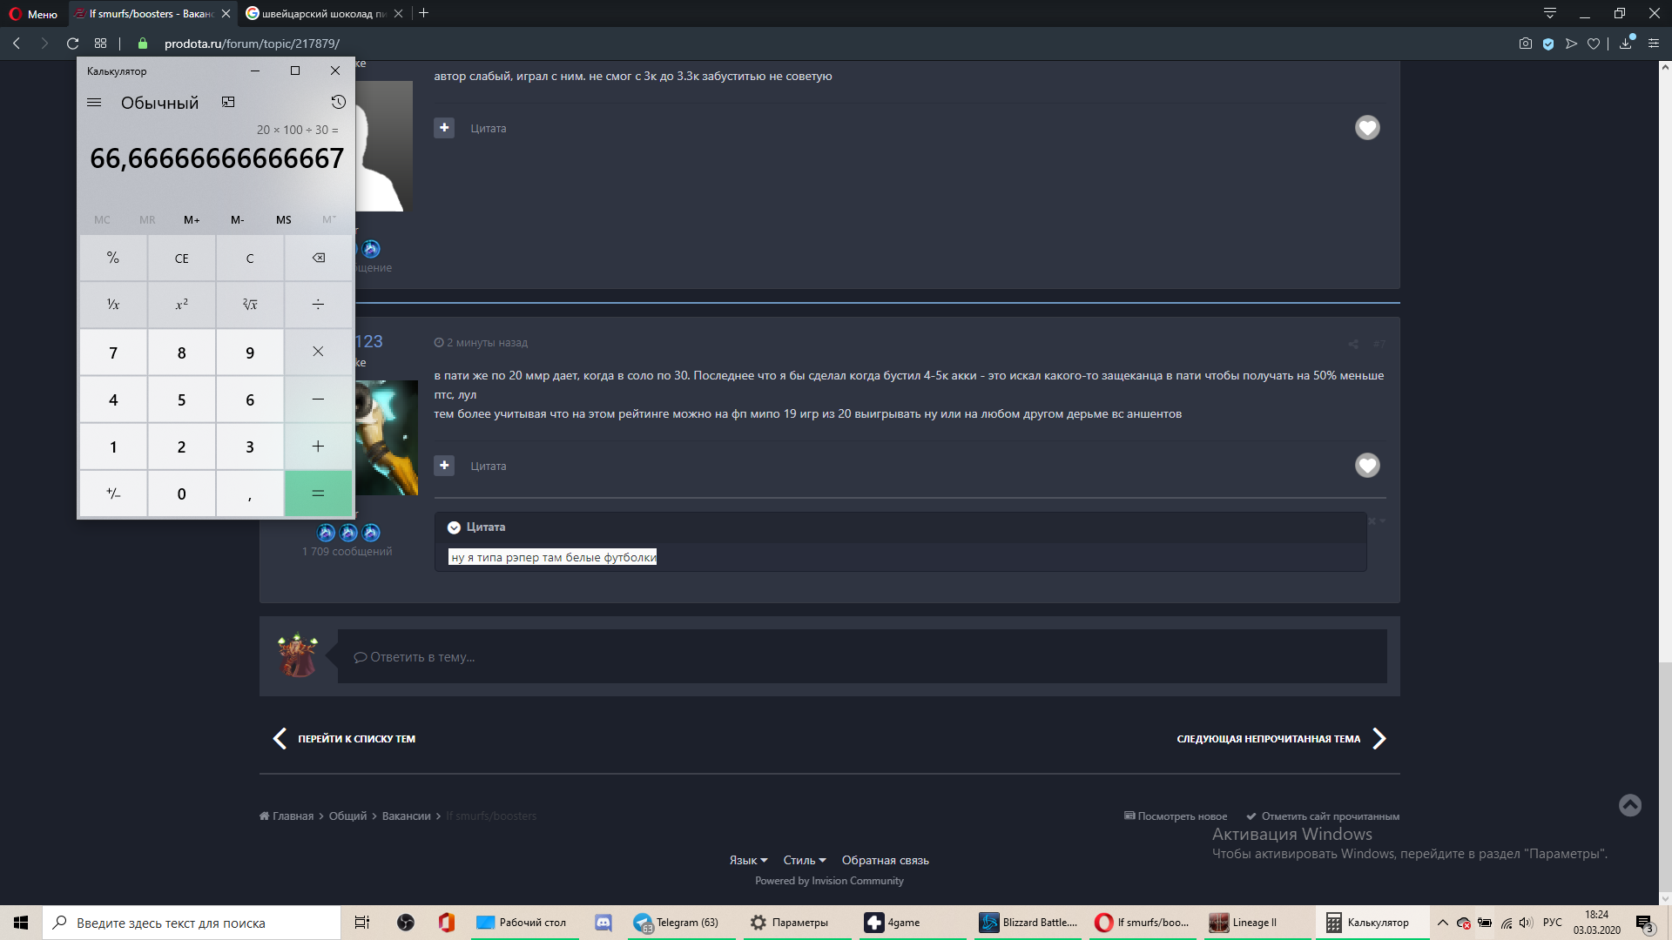The image size is (1672, 940).
Task: Open the Opera Меню menu
Action: pyautogui.click(x=33, y=14)
